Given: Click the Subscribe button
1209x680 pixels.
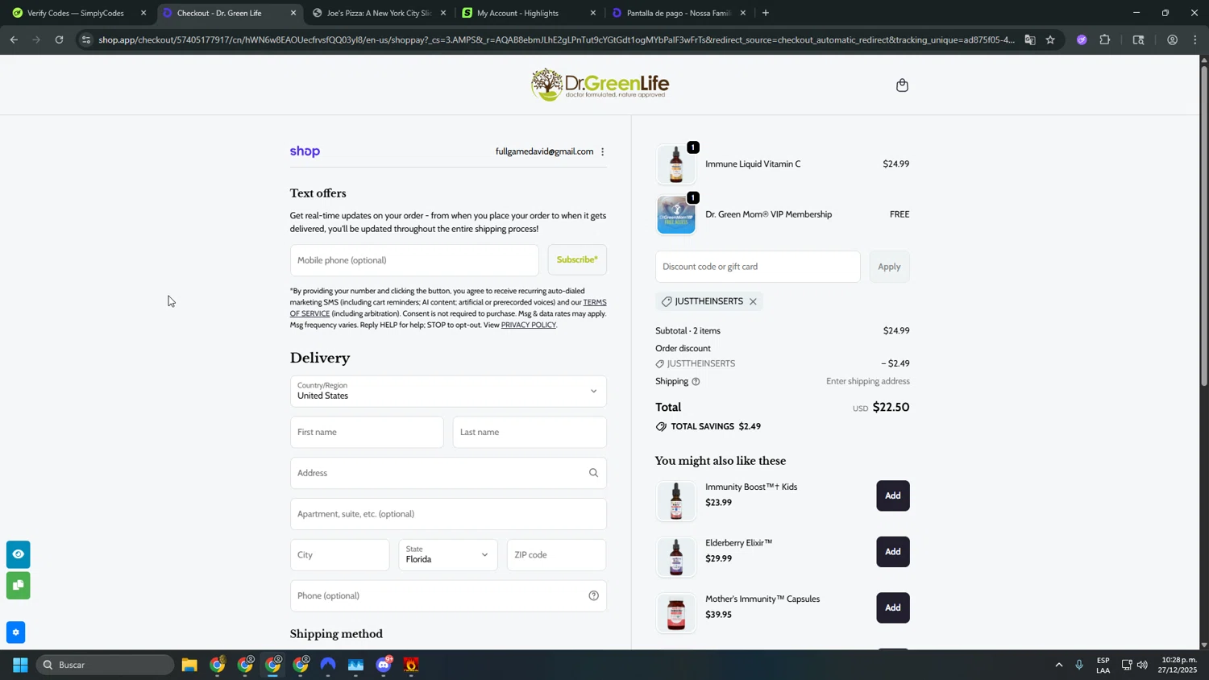Looking at the screenshot, I should pos(577,259).
